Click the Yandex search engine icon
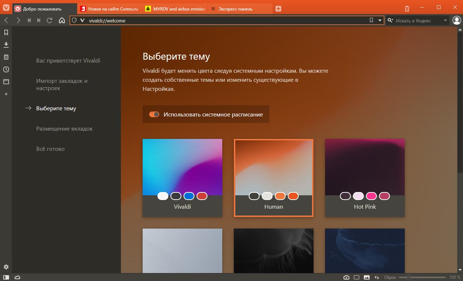 click(390, 21)
